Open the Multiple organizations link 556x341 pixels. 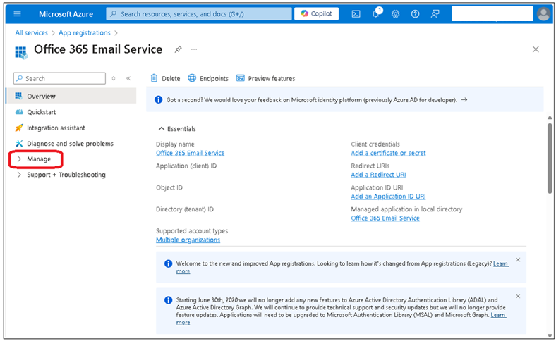188,240
